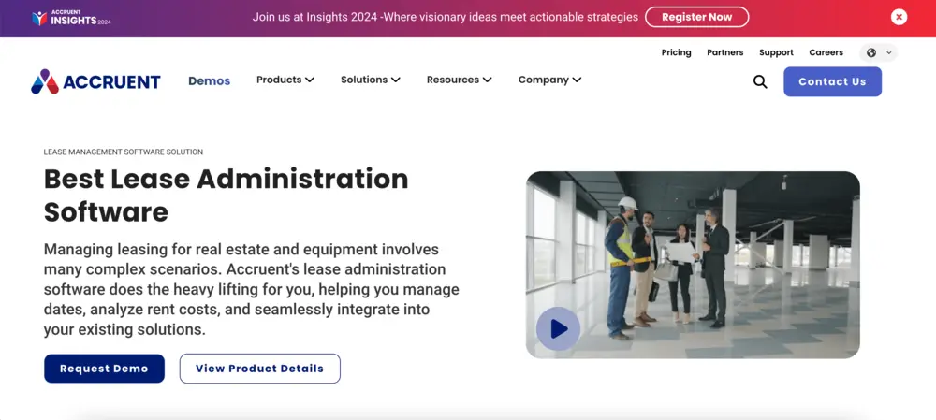
Task: Expand the Solutions dropdown menu
Action: pyautogui.click(x=370, y=80)
